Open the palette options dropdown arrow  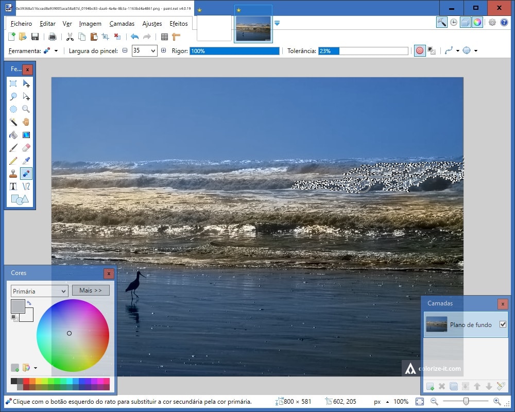[36, 368]
